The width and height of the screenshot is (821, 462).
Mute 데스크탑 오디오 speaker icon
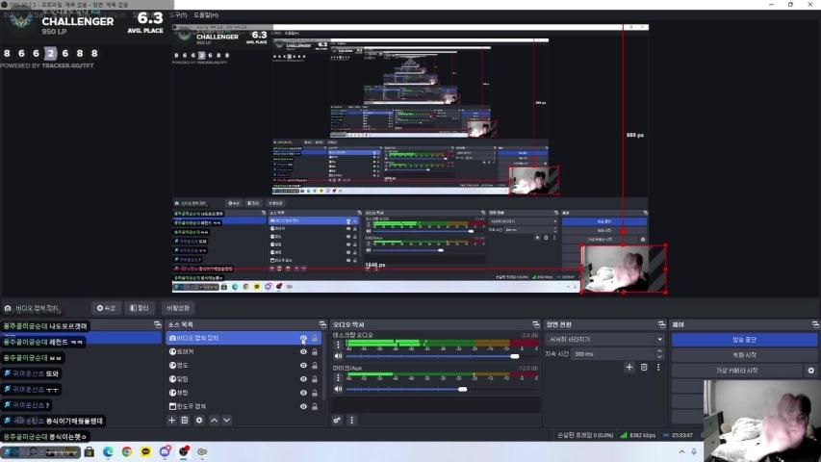pos(338,356)
